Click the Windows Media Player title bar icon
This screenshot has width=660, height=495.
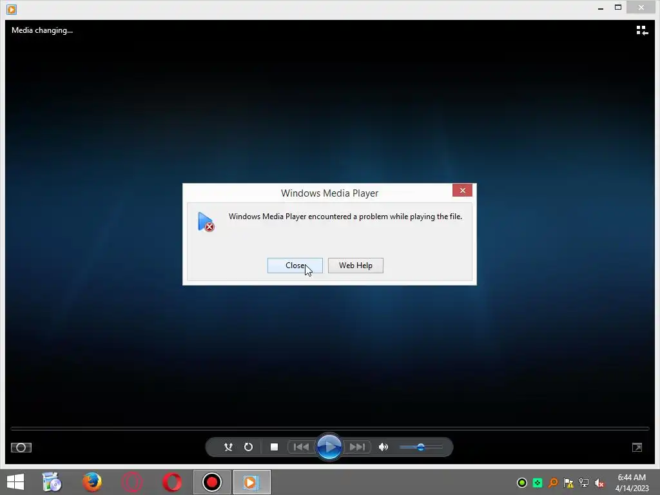pyautogui.click(x=12, y=9)
